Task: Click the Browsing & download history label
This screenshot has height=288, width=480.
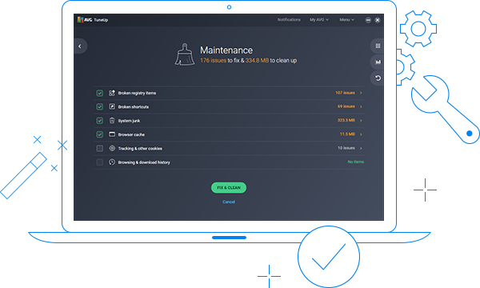Action: (x=144, y=162)
